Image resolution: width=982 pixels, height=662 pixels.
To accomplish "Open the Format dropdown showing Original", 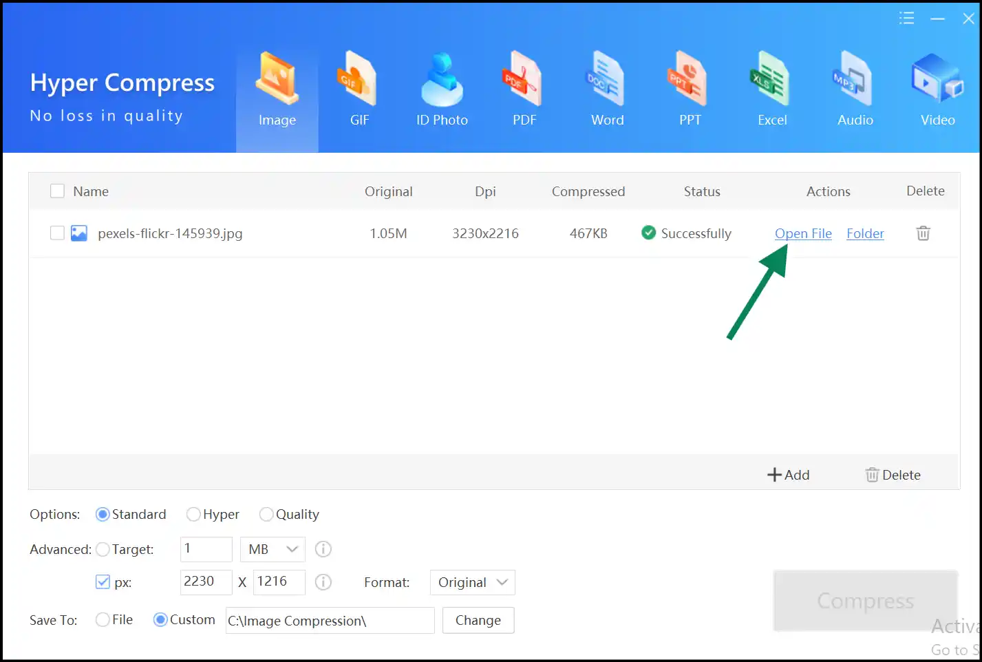I will pos(472,582).
